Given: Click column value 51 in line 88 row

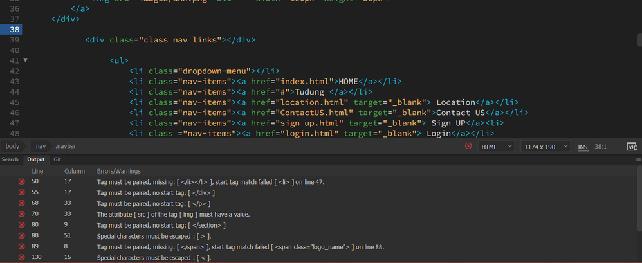Looking at the screenshot, I should click(x=68, y=236).
